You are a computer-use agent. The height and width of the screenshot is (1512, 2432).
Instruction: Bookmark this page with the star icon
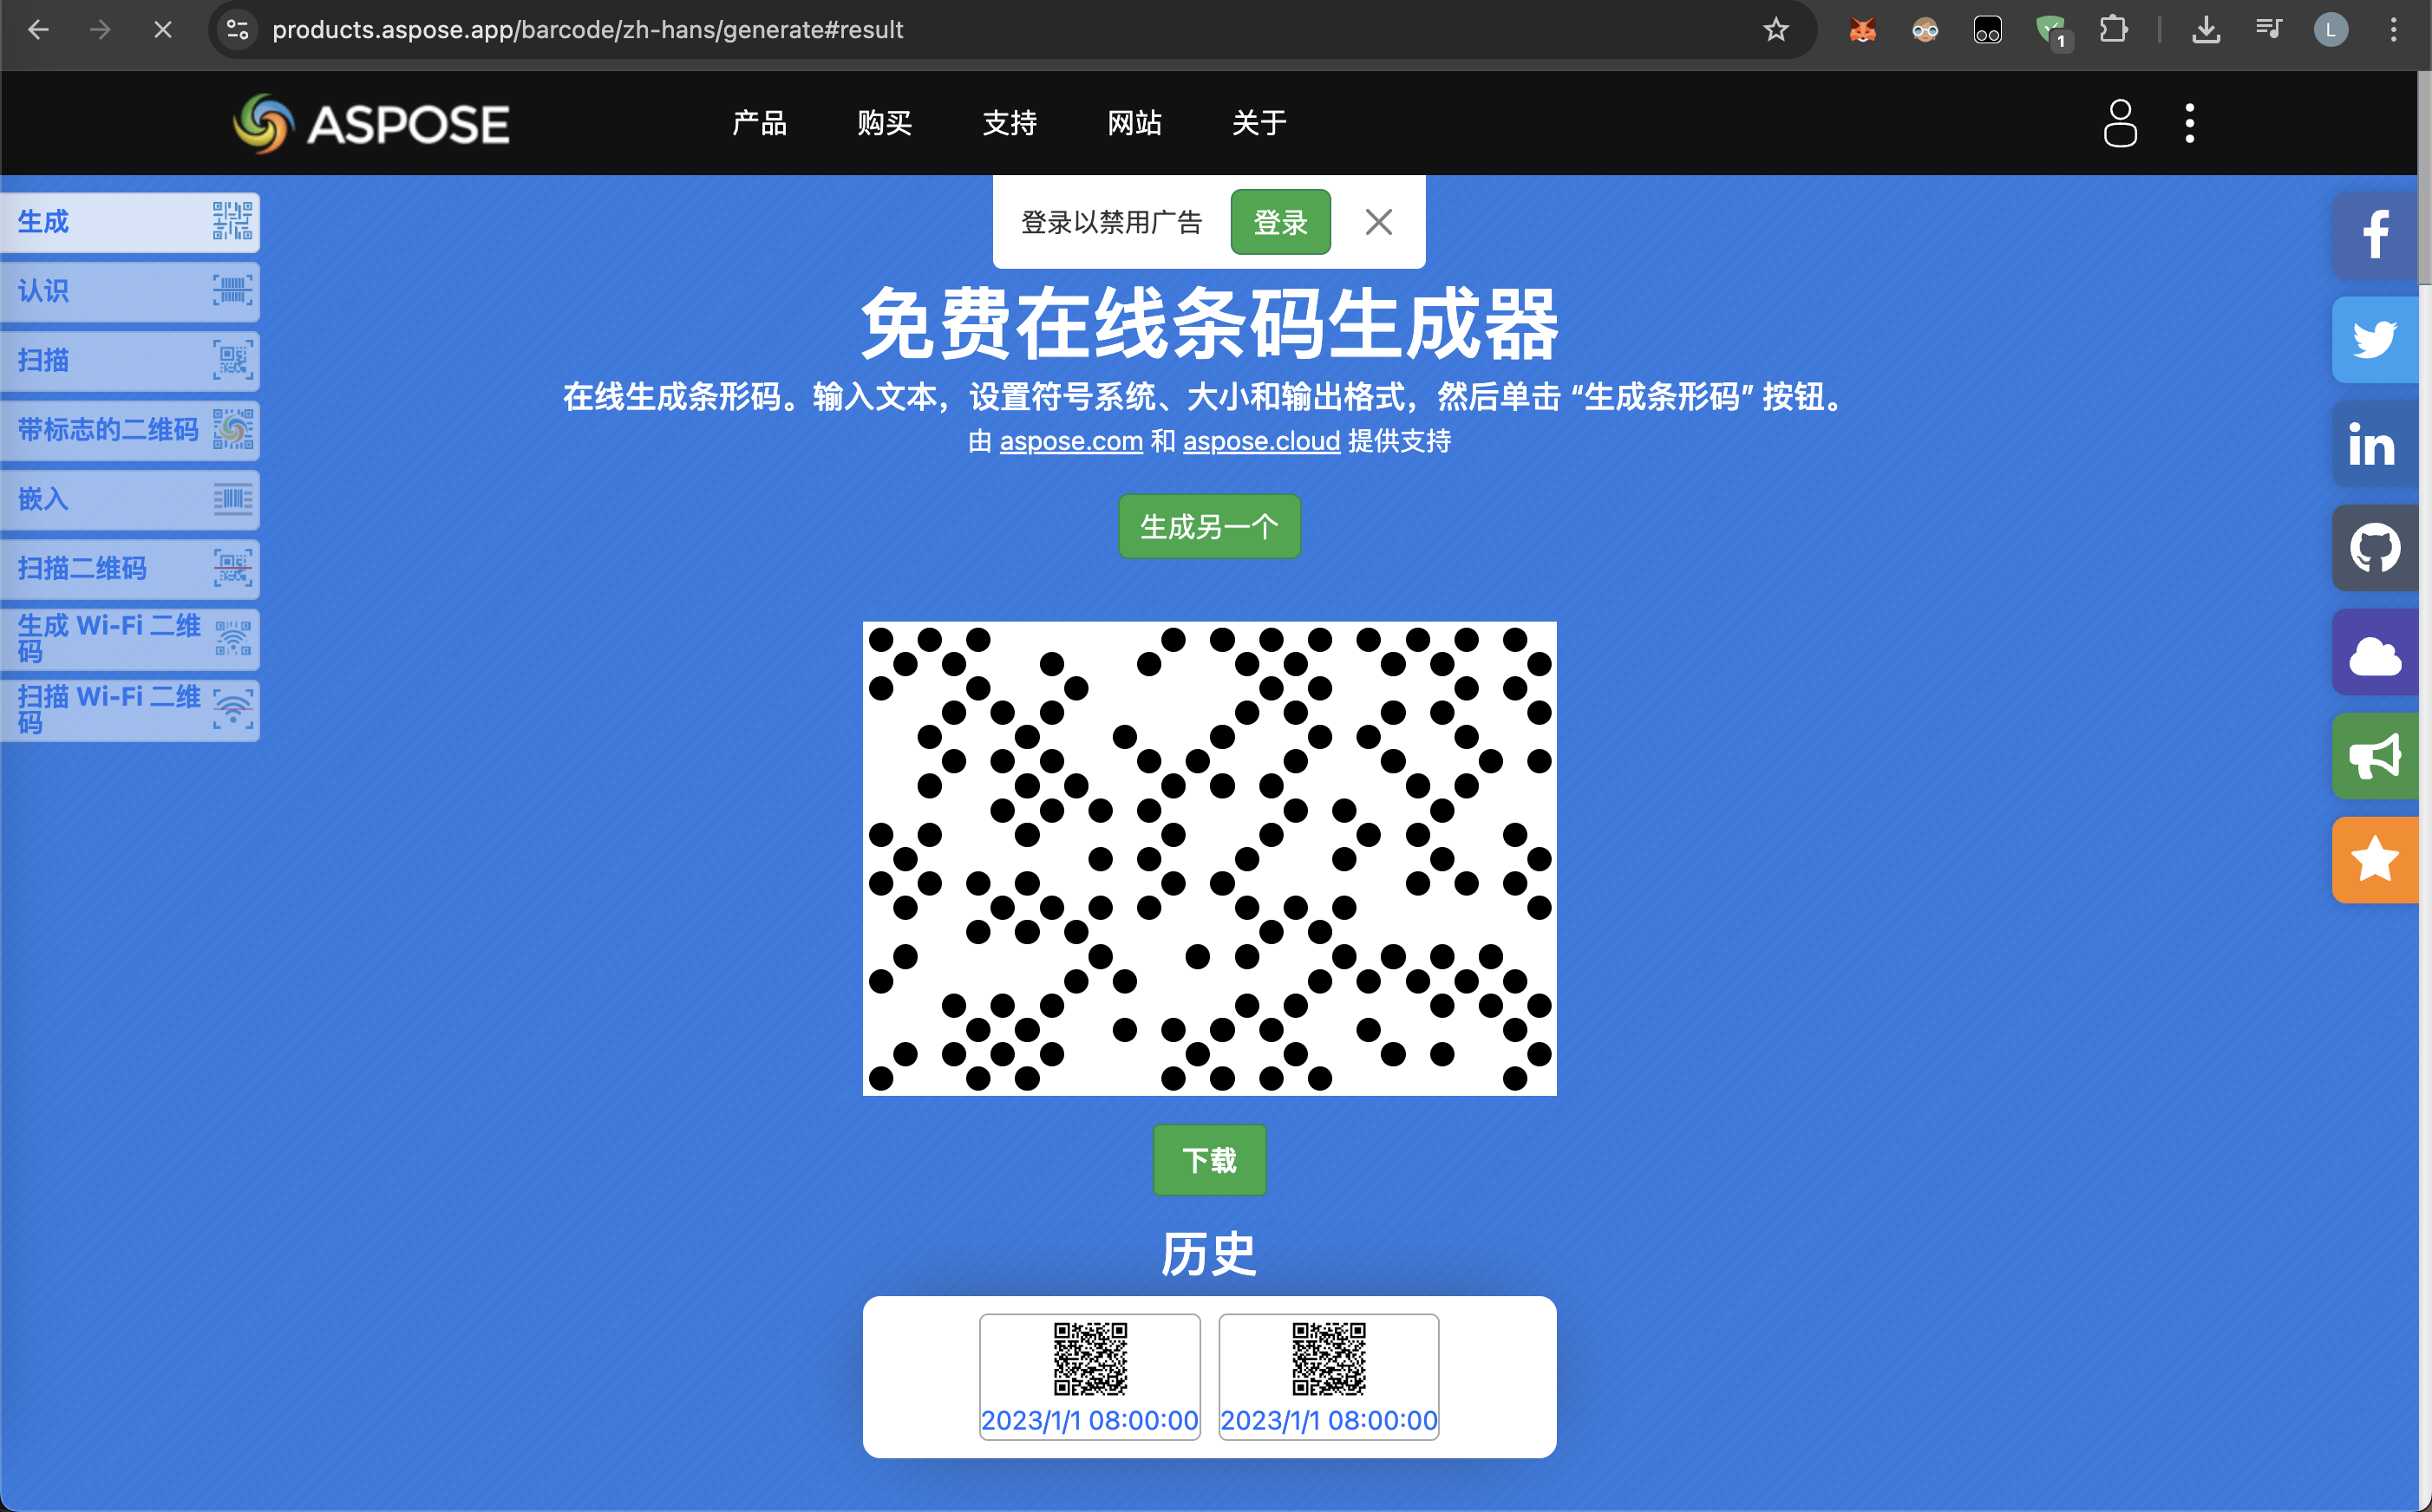click(x=1775, y=30)
